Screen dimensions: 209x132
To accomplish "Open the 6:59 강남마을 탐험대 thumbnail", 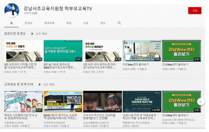I will [x=103, y=102].
